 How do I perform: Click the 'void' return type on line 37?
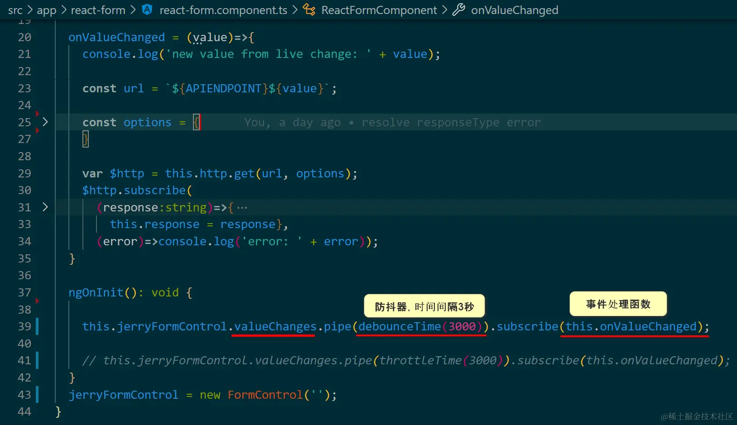click(x=165, y=292)
